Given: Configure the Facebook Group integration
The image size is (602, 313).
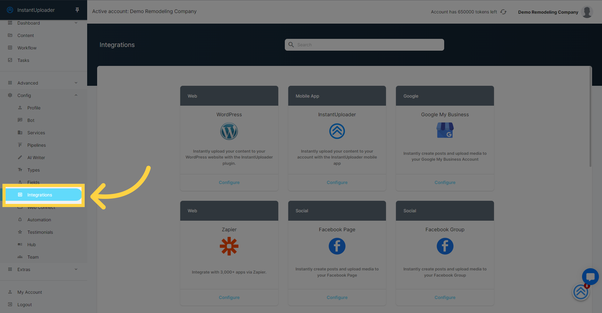Looking at the screenshot, I should click(x=445, y=297).
